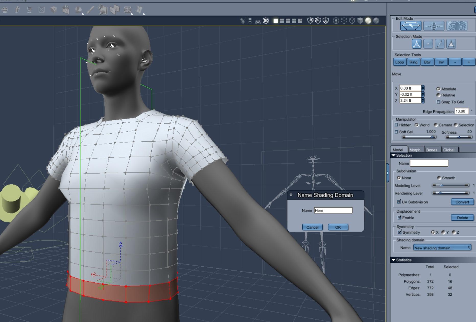Click the Y value stepper arrows
The width and height of the screenshot is (476, 322).
pyautogui.click(x=423, y=94)
